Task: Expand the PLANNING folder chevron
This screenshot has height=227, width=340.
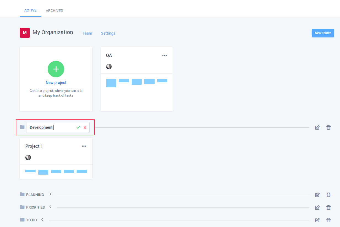Action: (50, 194)
